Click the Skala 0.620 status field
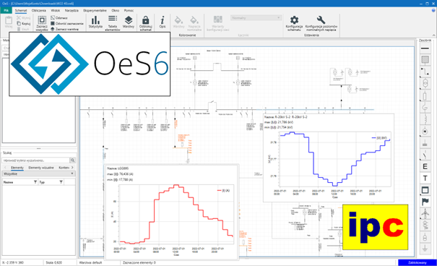 pyautogui.click(x=53, y=262)
